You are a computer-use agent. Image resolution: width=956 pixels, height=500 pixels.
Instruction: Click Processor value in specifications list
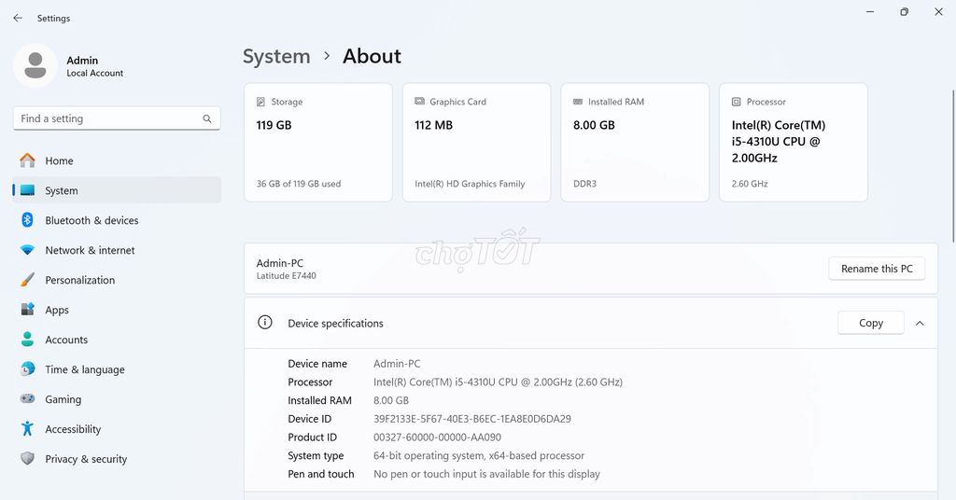coord(498,382)
